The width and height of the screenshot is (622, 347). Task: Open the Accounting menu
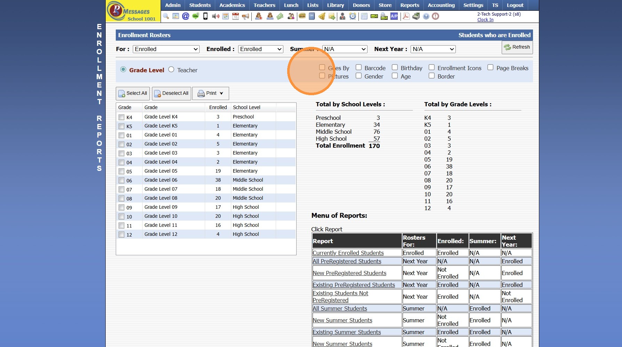coord(441,5)
